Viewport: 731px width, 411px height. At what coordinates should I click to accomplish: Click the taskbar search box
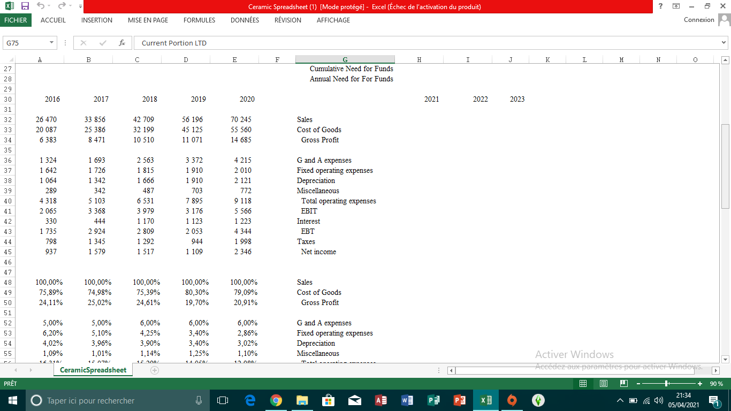point(118,400)
